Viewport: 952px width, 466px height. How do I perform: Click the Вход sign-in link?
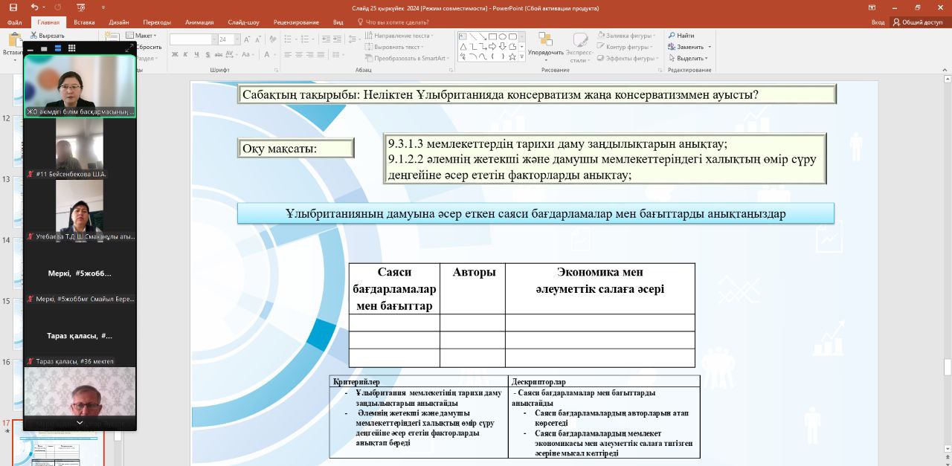[x=878, y=22]
